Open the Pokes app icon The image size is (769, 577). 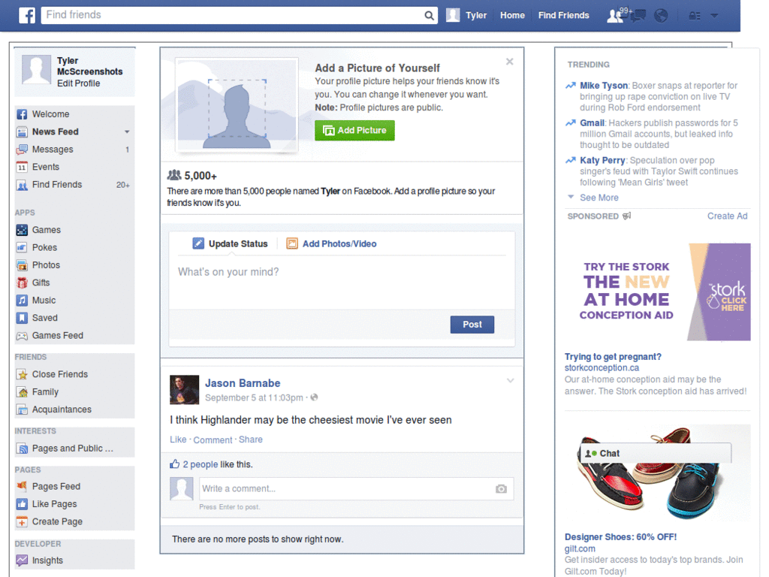click(22, 247)
